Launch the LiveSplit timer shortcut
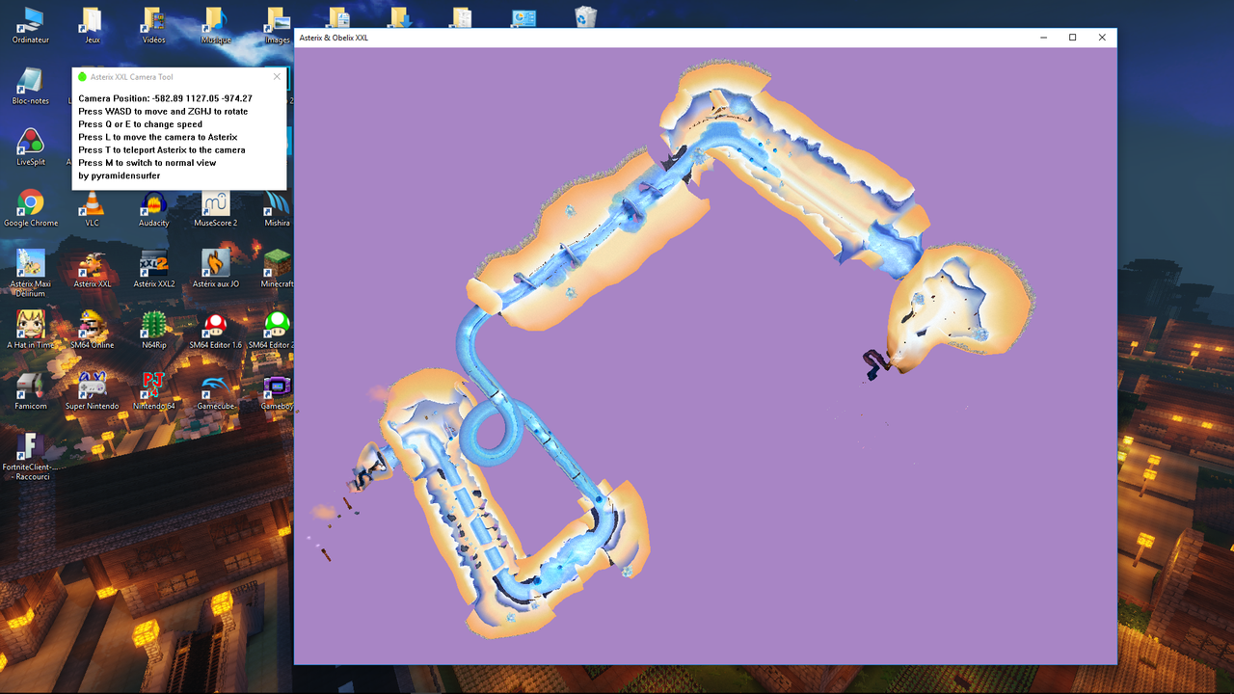 31,147
